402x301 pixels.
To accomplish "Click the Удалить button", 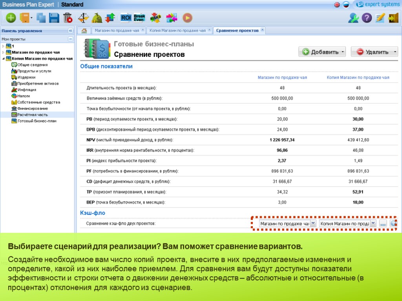I will click(x=374, y=52).
